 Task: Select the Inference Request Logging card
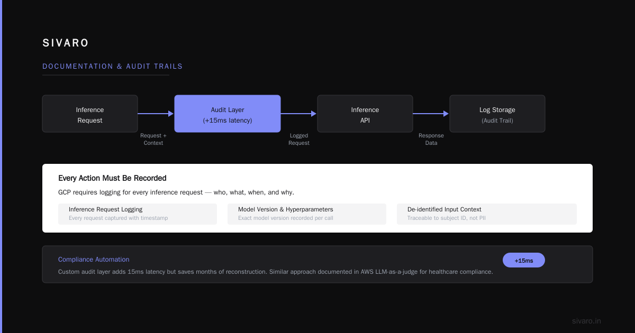(x=138, y=214)
